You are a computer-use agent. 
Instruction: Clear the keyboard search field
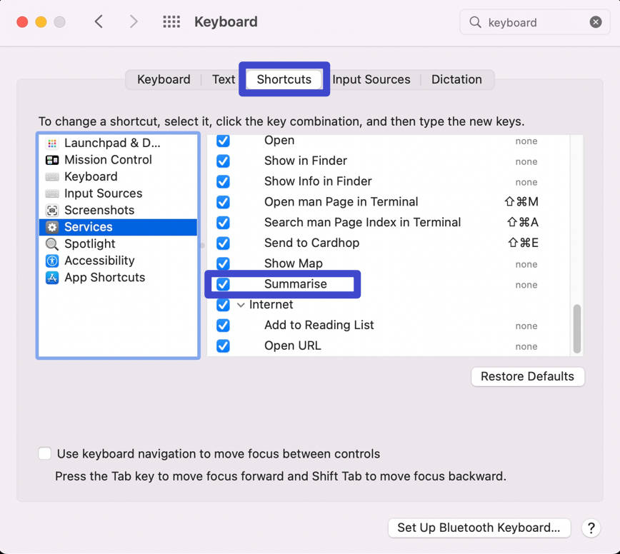(x=596, y=22)
